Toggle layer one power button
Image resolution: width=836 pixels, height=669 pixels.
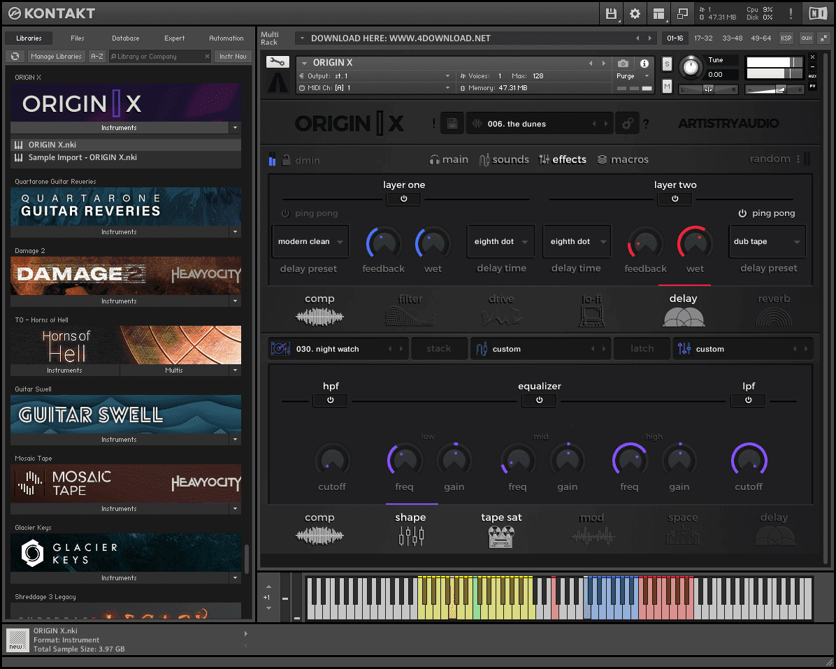[x=403, y=199]
